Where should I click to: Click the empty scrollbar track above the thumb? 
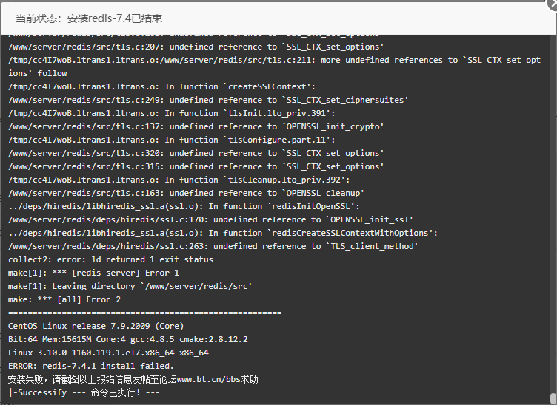(x=553, y=213)
